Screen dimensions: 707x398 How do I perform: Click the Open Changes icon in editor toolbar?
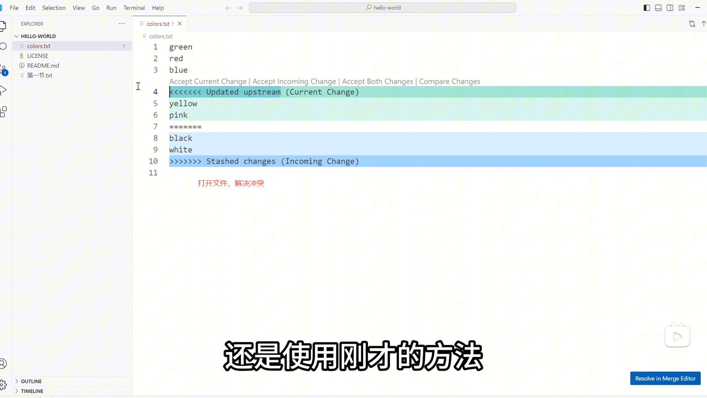692,24
